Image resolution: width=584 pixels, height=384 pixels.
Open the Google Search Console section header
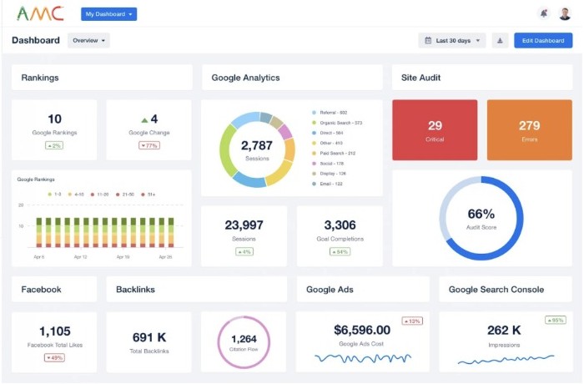(x=506, y=290)
